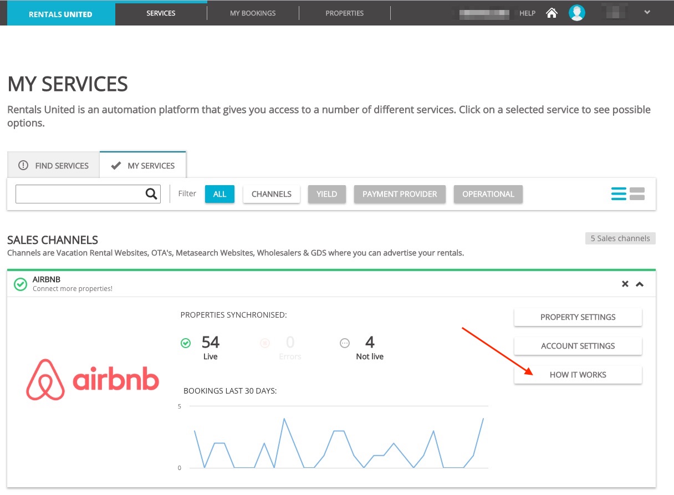Filter services by Payment Provider

coord(400,194)
